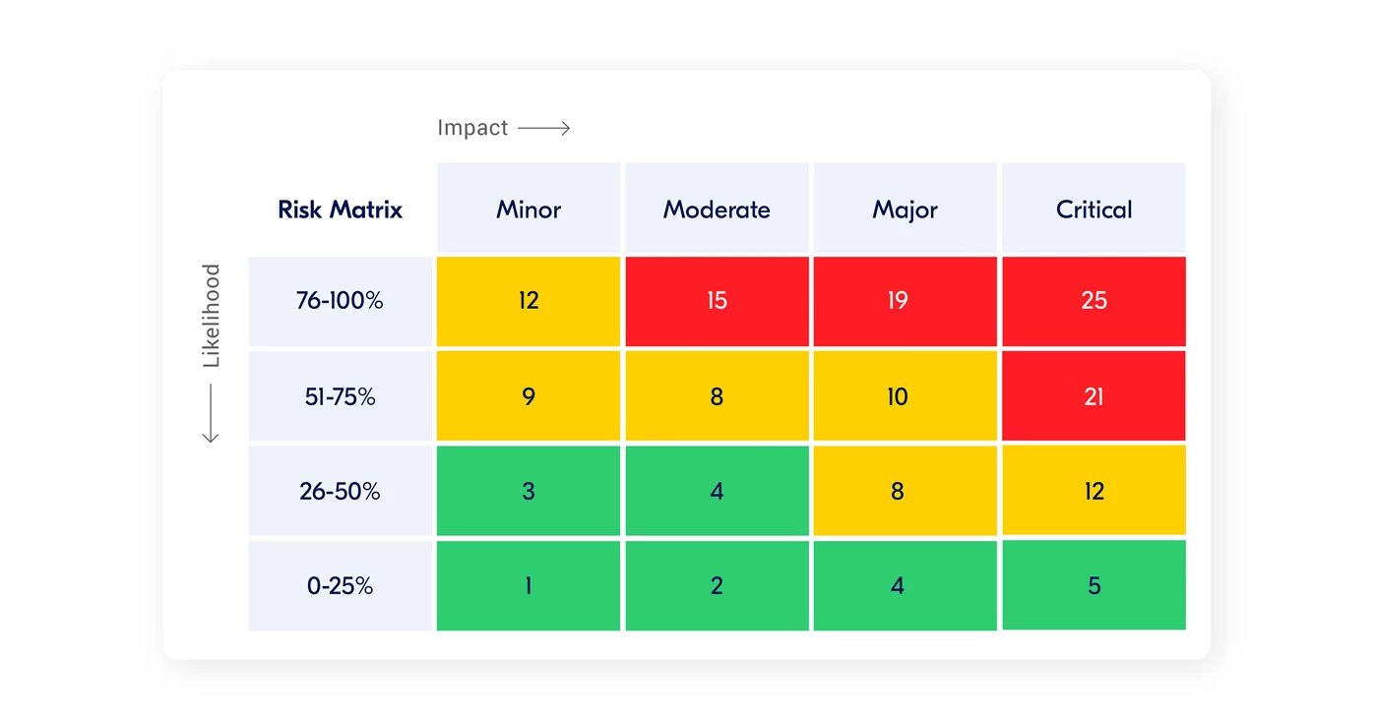Click the red cell numbered 19
Screen dimensions: 1375x718
coord(905,301)
